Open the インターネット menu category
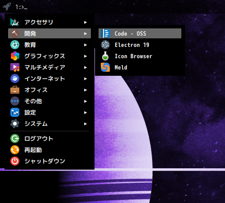The width and height of the screenshot is (225, 203). coord(49,78)
